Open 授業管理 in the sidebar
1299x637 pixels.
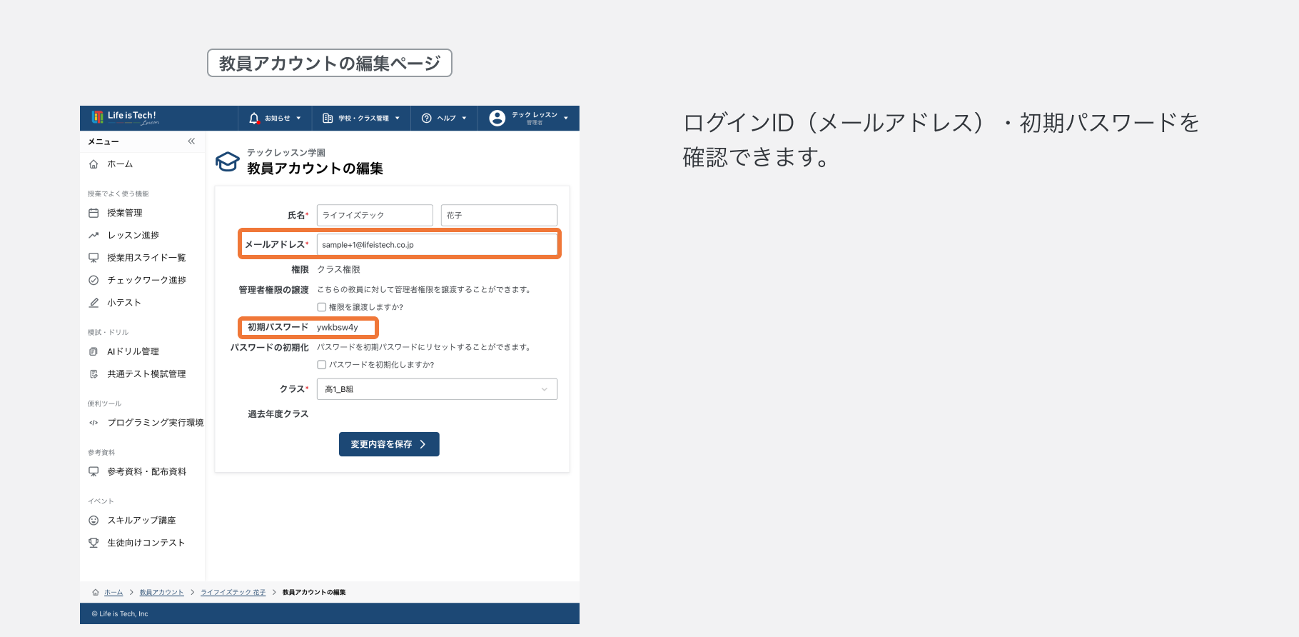(125, 213)
